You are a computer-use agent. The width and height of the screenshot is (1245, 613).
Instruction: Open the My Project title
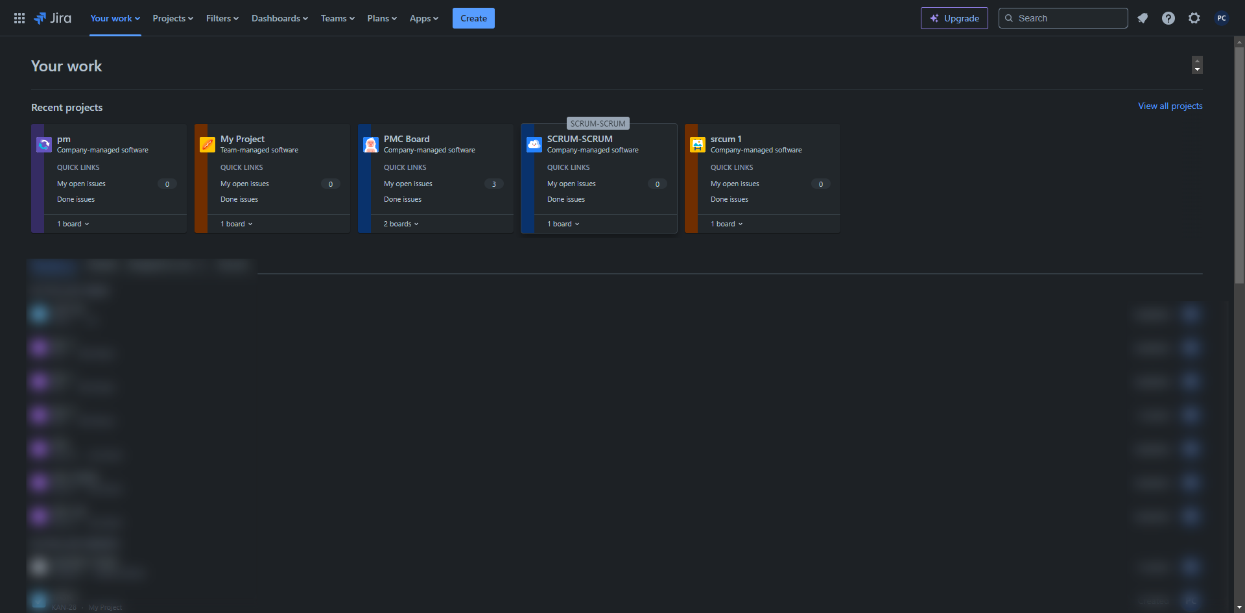pyautogui.click(x=243, y=139)
